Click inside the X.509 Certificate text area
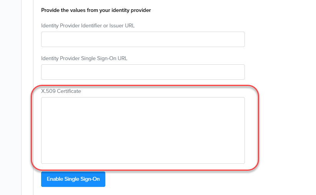Screen dimensions: 316x195 coord(143,130)
